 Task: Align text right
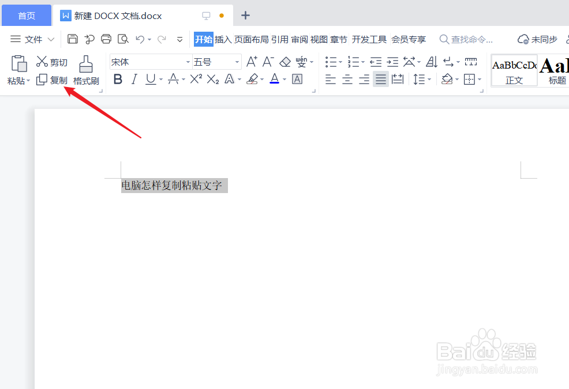coord(364,79)
